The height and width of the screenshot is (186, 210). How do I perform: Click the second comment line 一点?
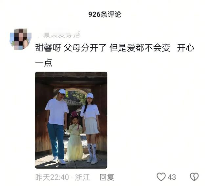[x=44, y=63]
